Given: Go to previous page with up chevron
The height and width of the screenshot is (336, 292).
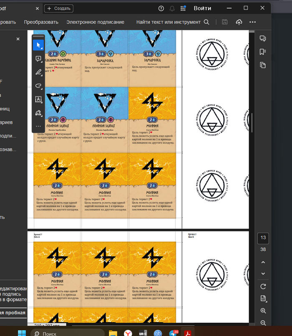Looking at the screenshot, I should tap(263, 262).
